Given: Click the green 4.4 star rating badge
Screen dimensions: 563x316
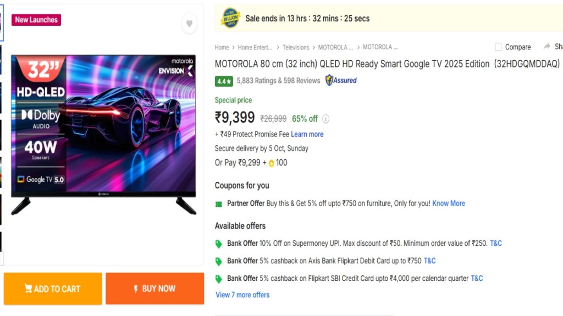Looking at the screenshot, I should 223,81.
